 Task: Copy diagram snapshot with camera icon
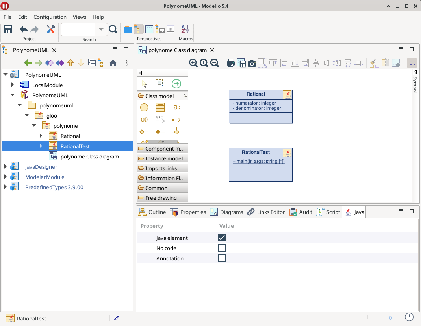pyautogui.click(x=252, y=63)
